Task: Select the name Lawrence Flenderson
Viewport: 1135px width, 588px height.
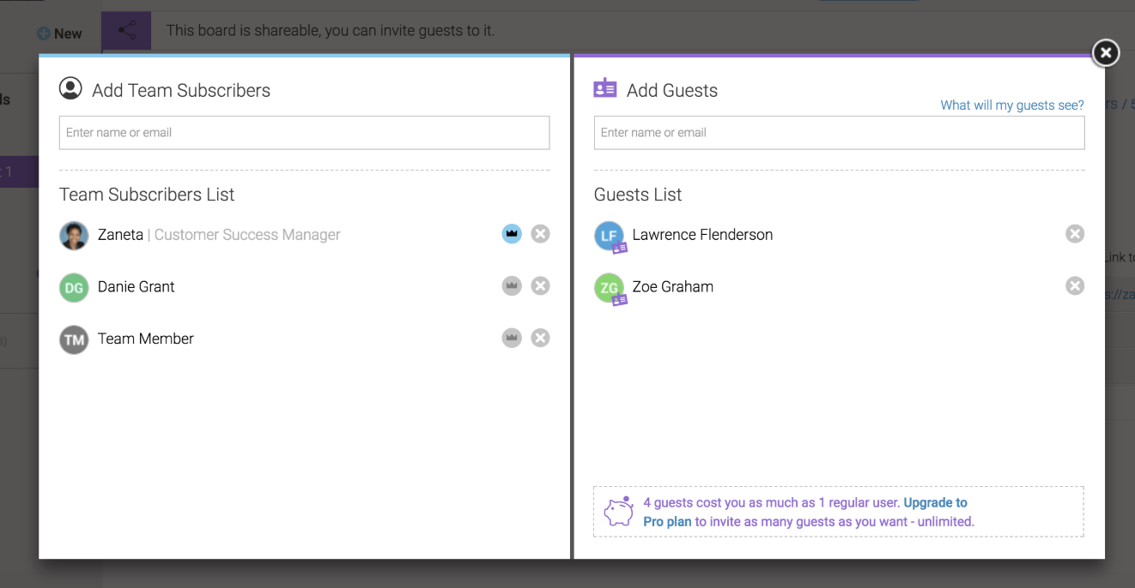Action: point(702,235)
